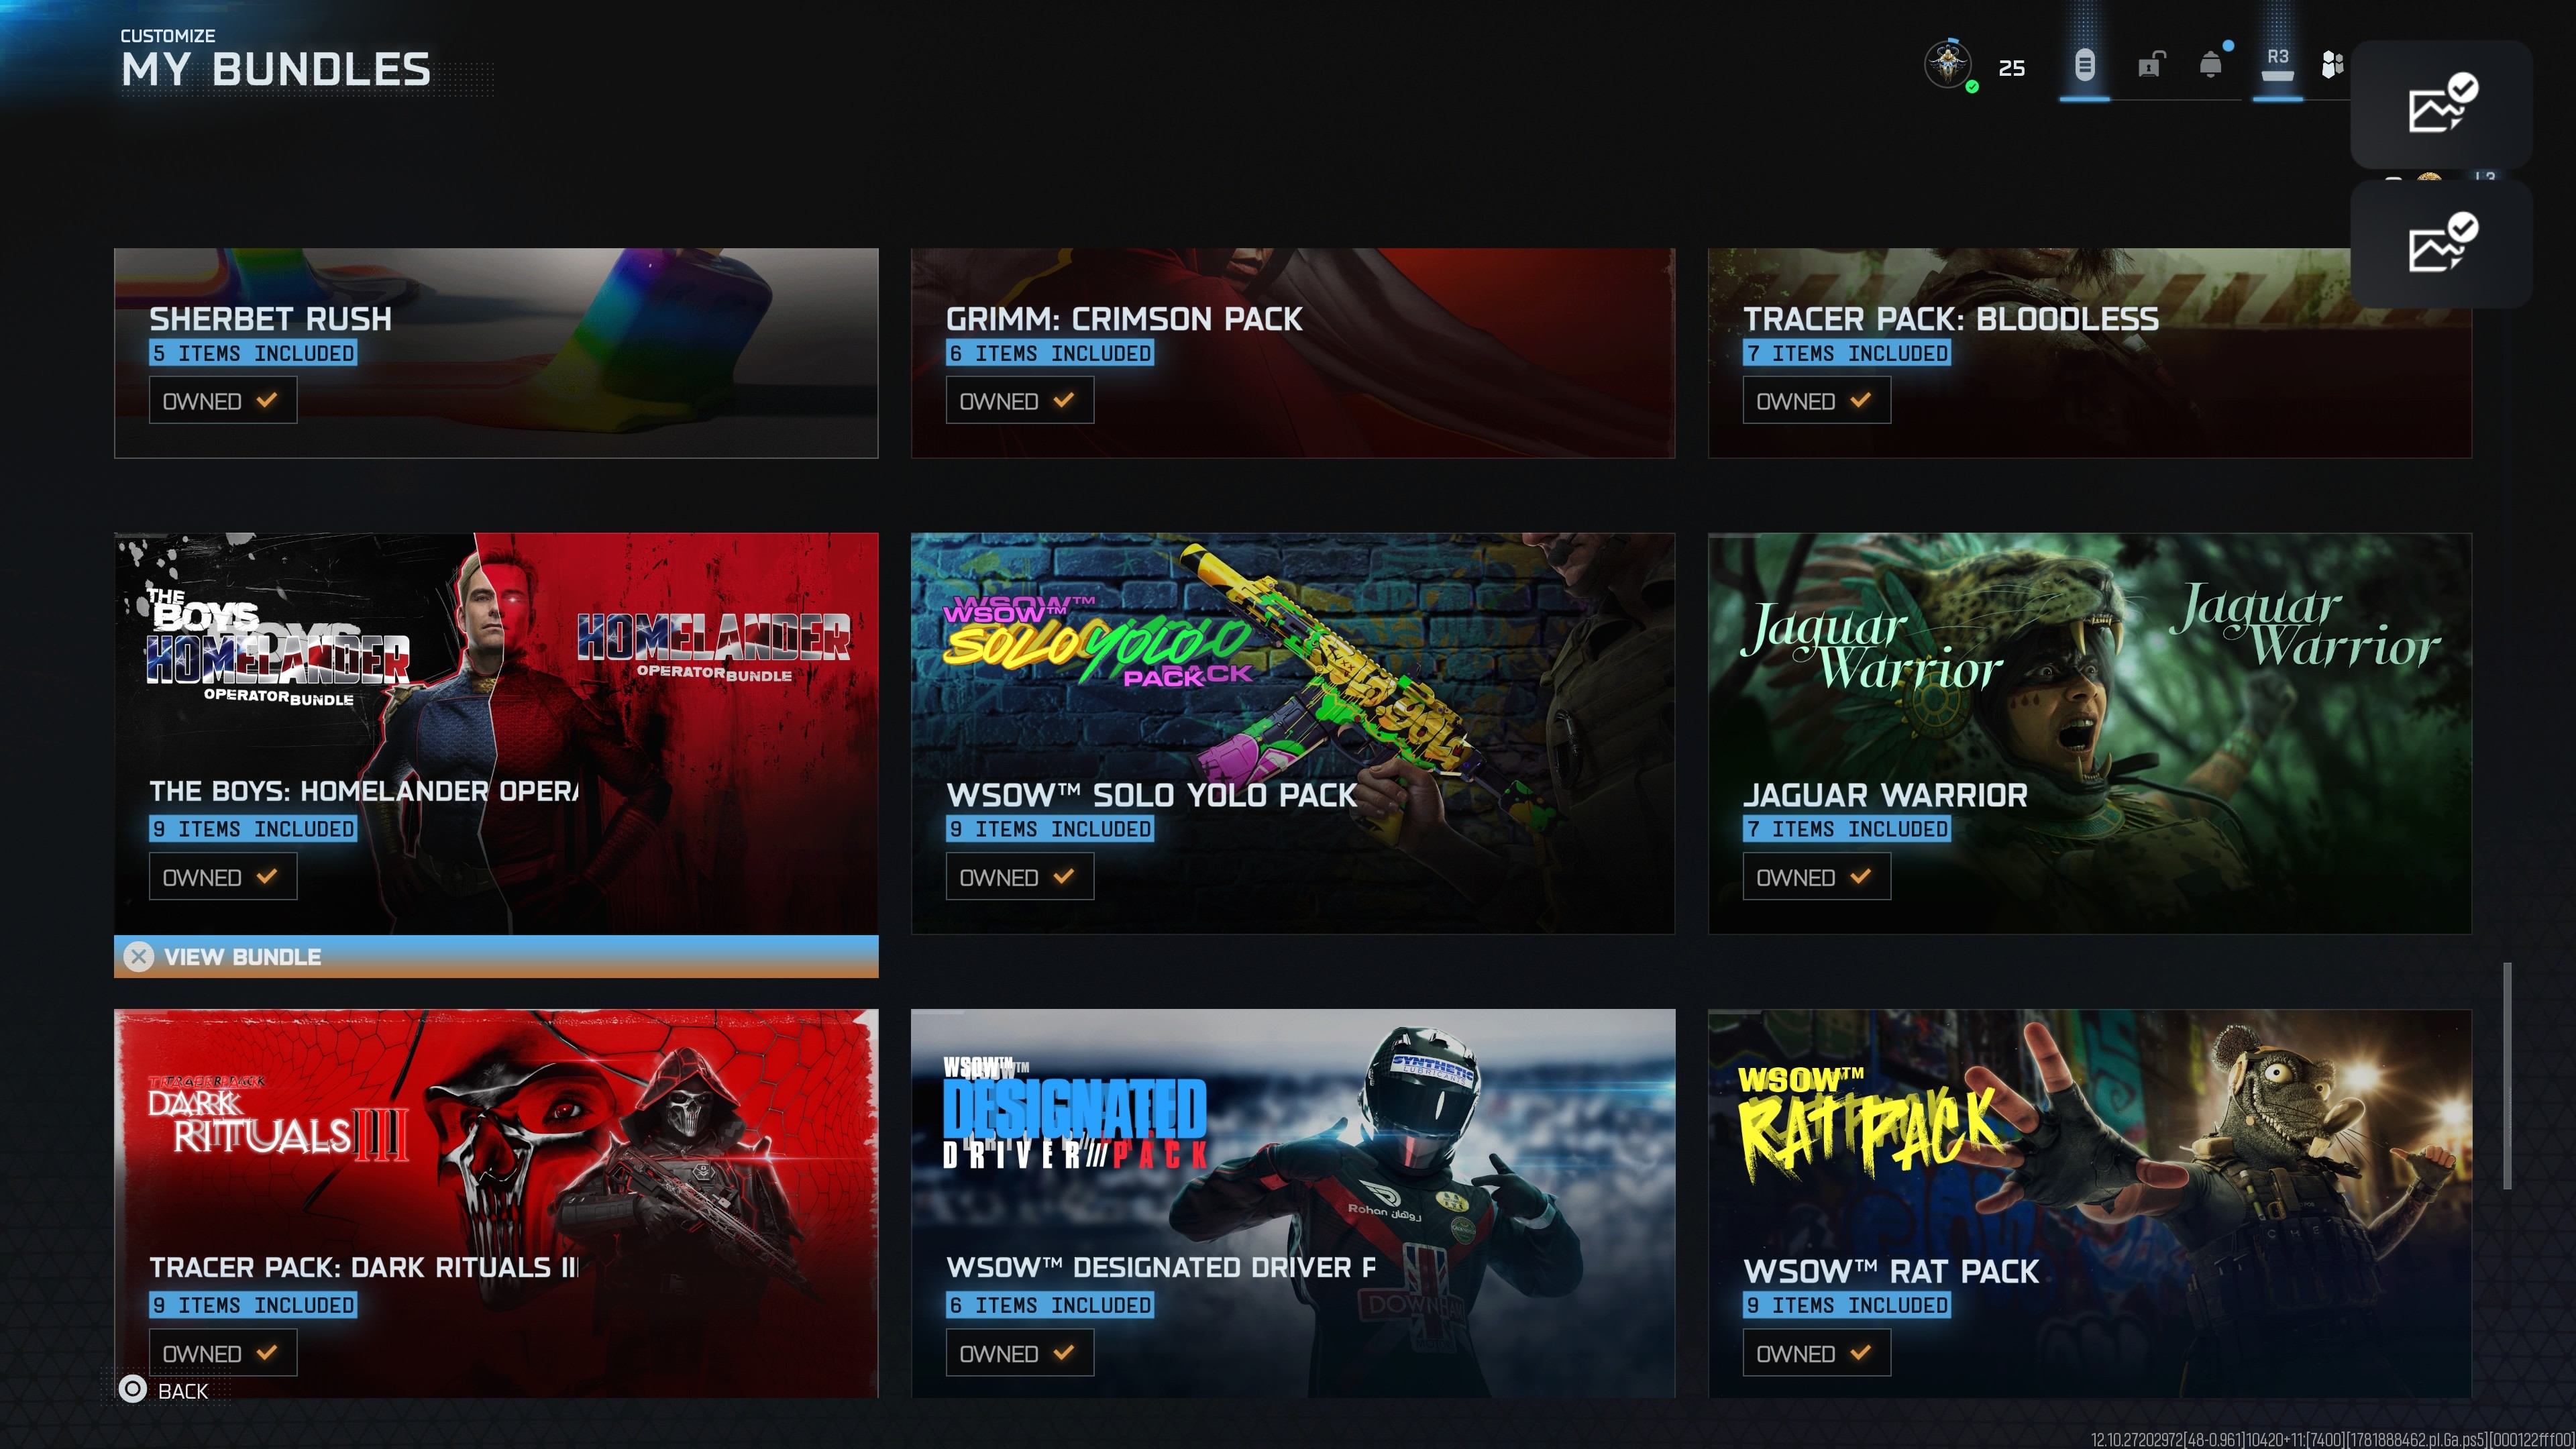The image size is (2576, 1449).
Task: Click "5 ITEMS INCLUDED" on Sherbet Rush
Action: (x=253, y=353)
